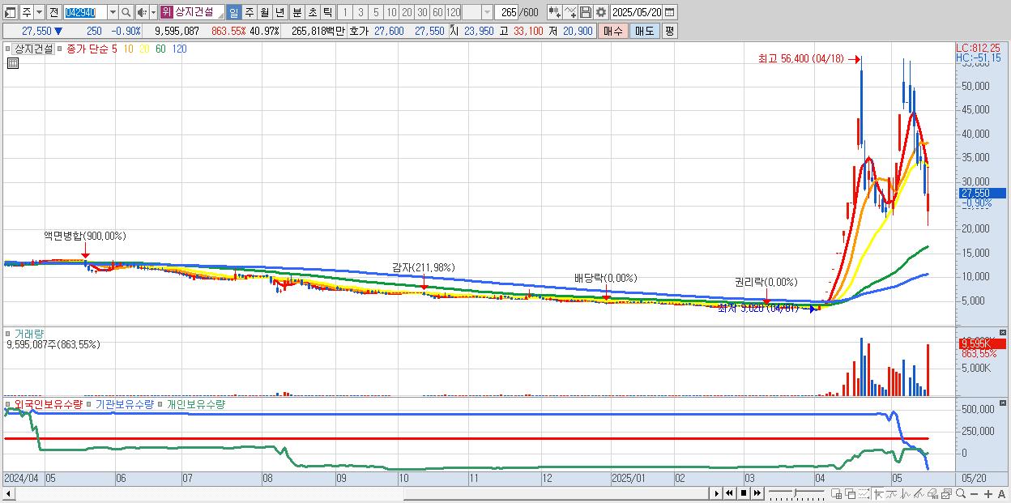Collapse the investor holdings panel corner button
Viewport: 1011px width, 503px height.
[x=1004, y=403]
